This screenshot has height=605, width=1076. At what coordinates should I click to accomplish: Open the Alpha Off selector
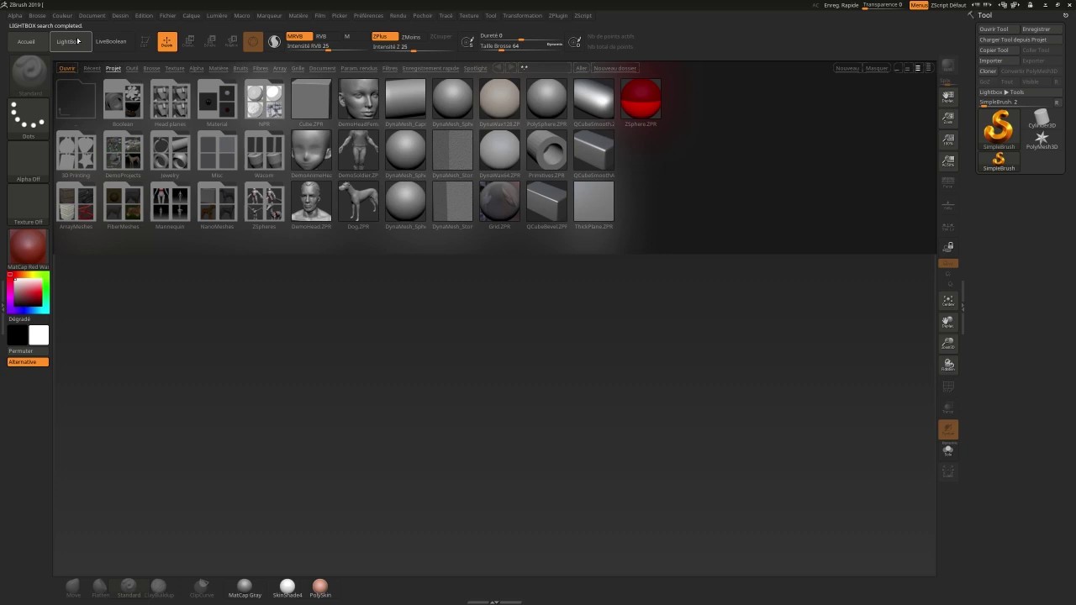pos(29,161)
